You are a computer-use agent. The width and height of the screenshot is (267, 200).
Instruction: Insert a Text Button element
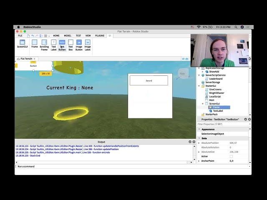(62, 45)
